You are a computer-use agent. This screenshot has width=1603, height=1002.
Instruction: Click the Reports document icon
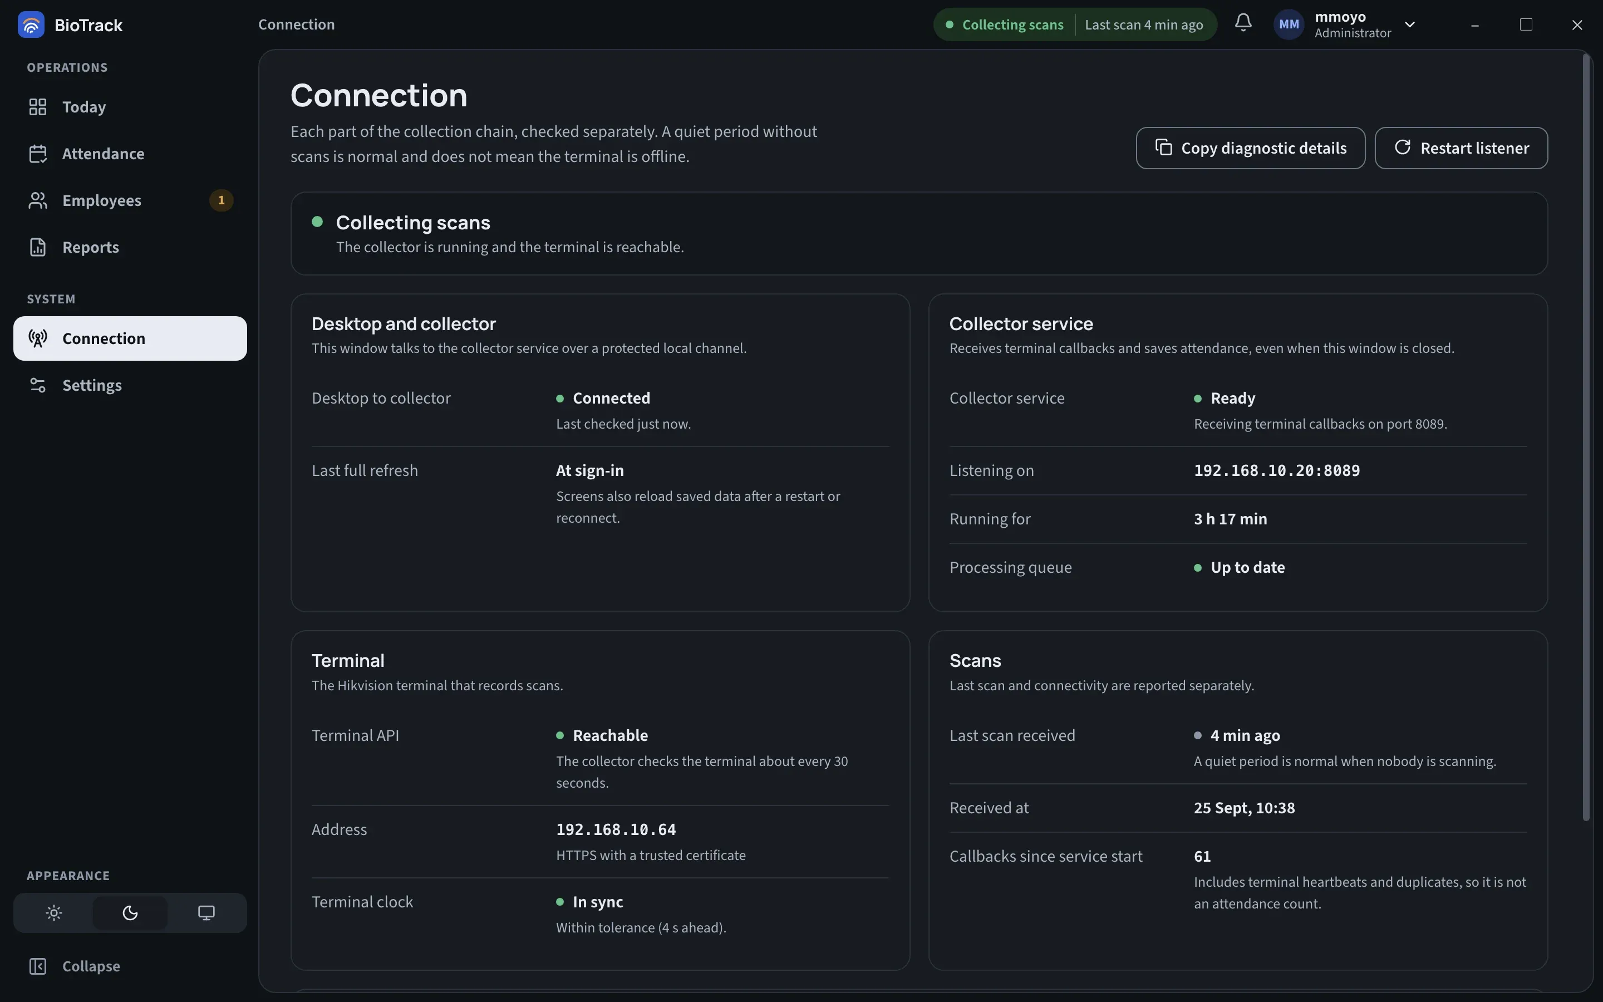coord(38,247)
